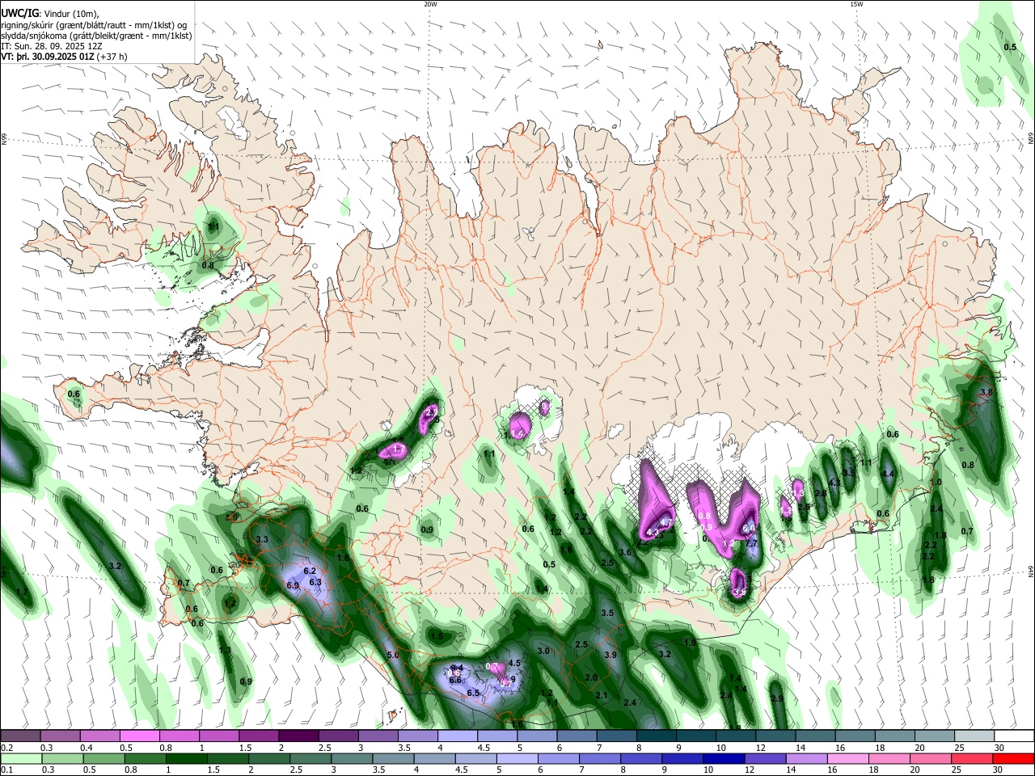This screenshot has height=776, width=1035.
Task: Click the 'UWC/IG: Vindur (10m)' title text
Action: (x=51, y=14)
